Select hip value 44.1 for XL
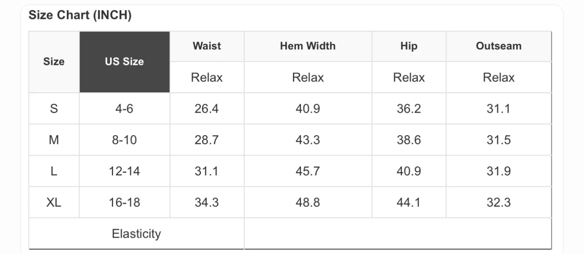 pos(408,203)
